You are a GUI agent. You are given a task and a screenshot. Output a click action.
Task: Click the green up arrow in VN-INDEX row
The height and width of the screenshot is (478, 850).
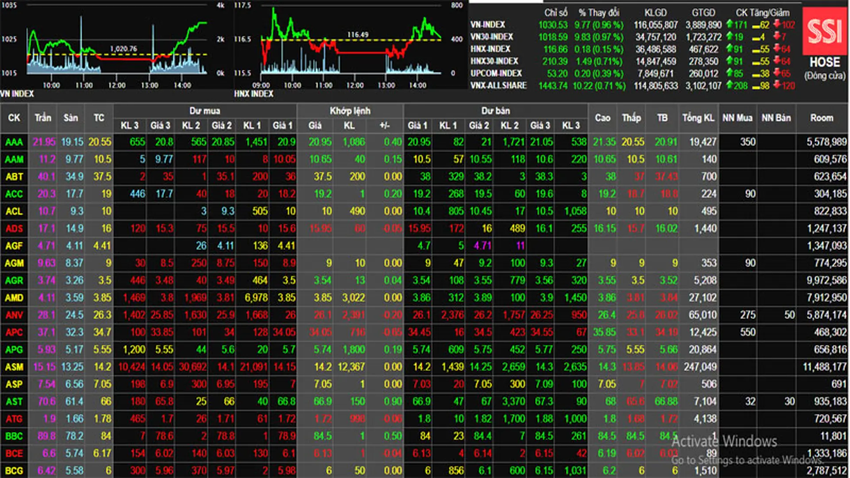point(730,24)
